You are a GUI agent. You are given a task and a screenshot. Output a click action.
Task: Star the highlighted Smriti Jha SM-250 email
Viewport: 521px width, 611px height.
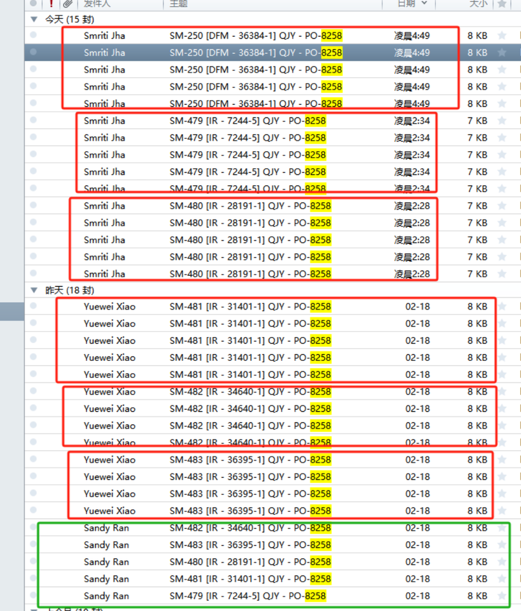(502, 52)
